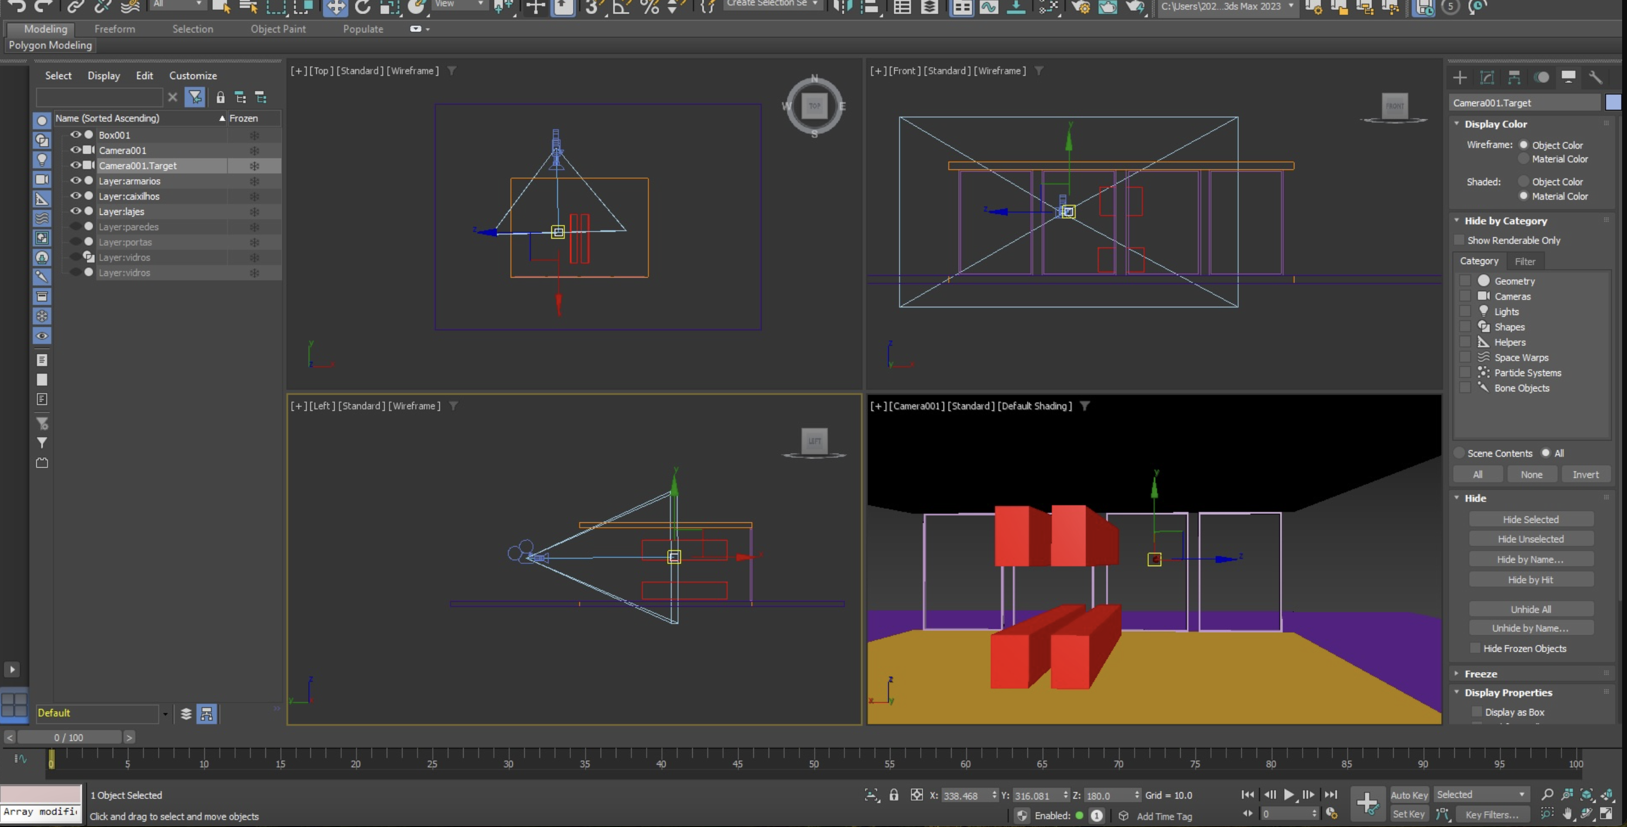1627x827 pixels.
Task: Open the Default layer dropdown
Action: pos(165,713)
